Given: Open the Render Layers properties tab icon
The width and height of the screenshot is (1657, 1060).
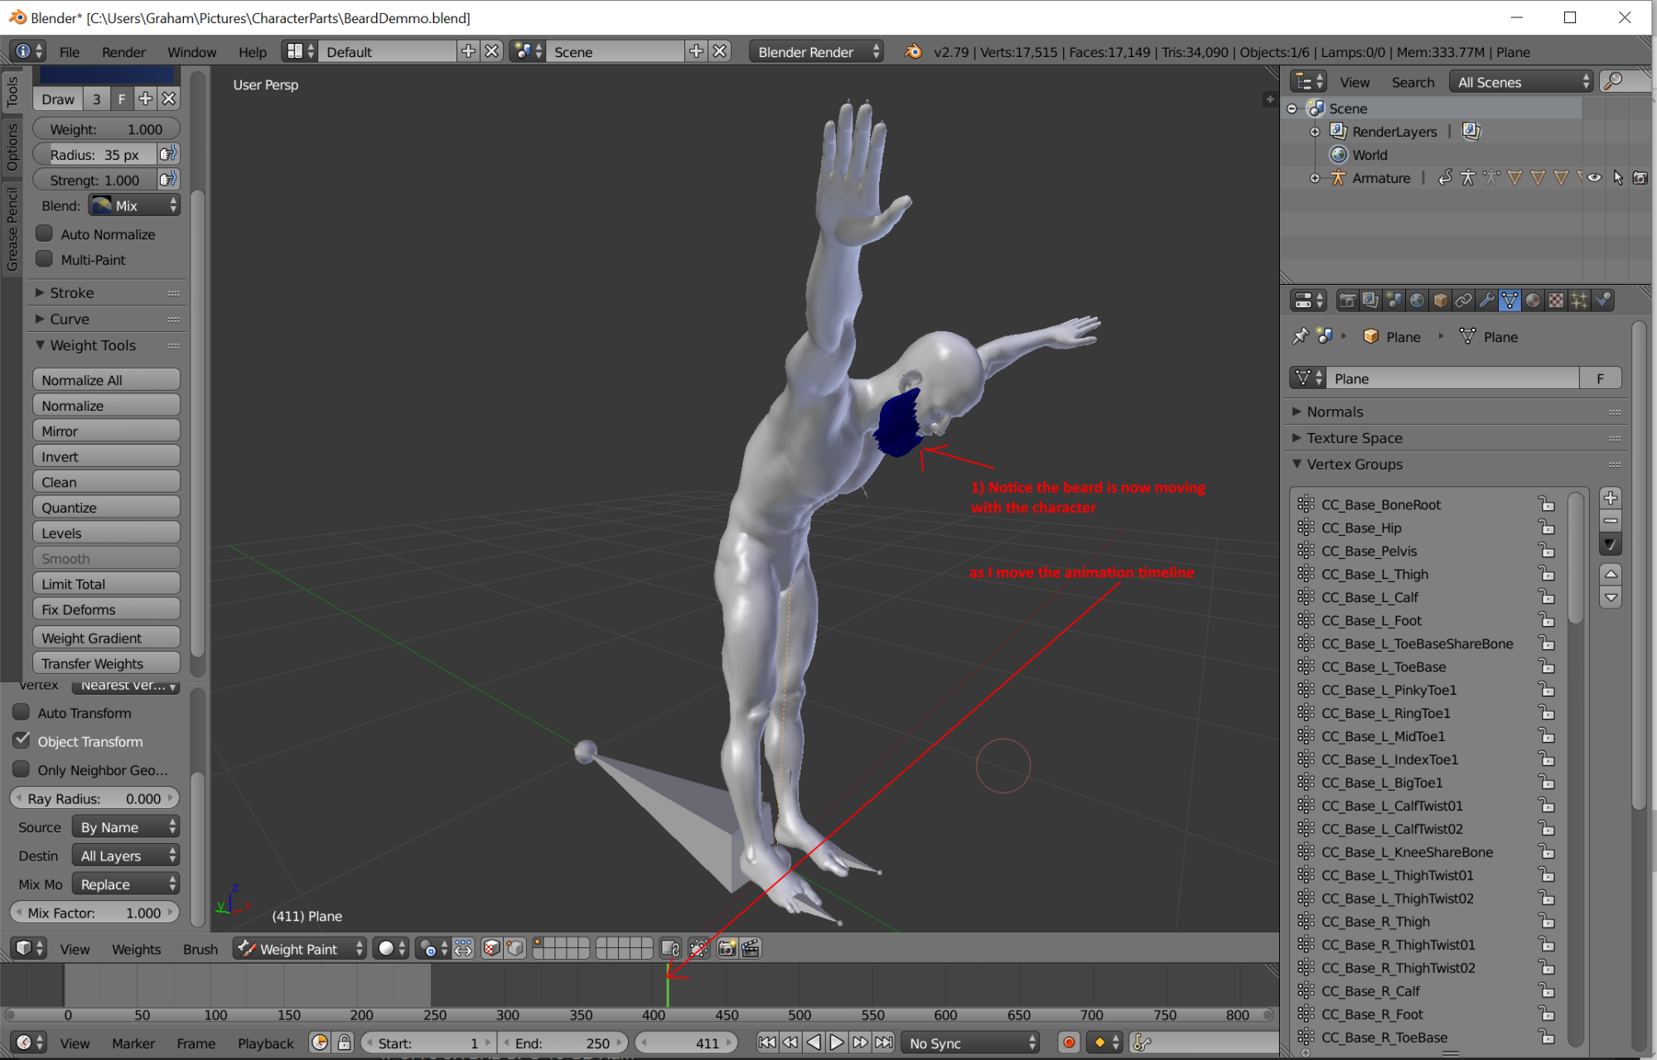Looking at the screenshot, I should [1370, 301].
